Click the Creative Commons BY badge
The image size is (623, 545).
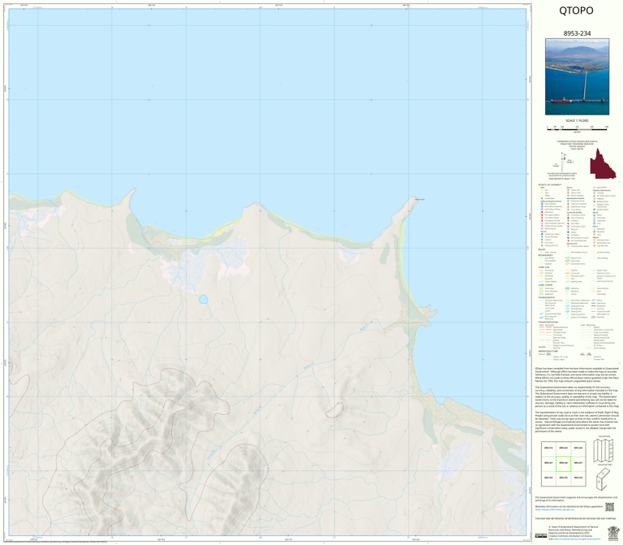click(540, 536)
